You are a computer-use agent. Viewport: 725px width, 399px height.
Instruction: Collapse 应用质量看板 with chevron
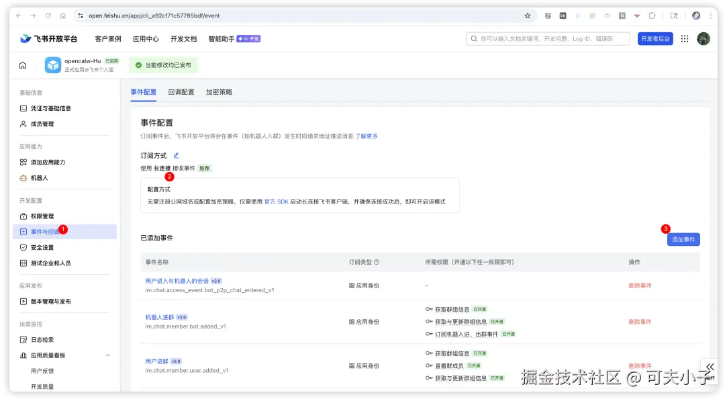(107, 355)
